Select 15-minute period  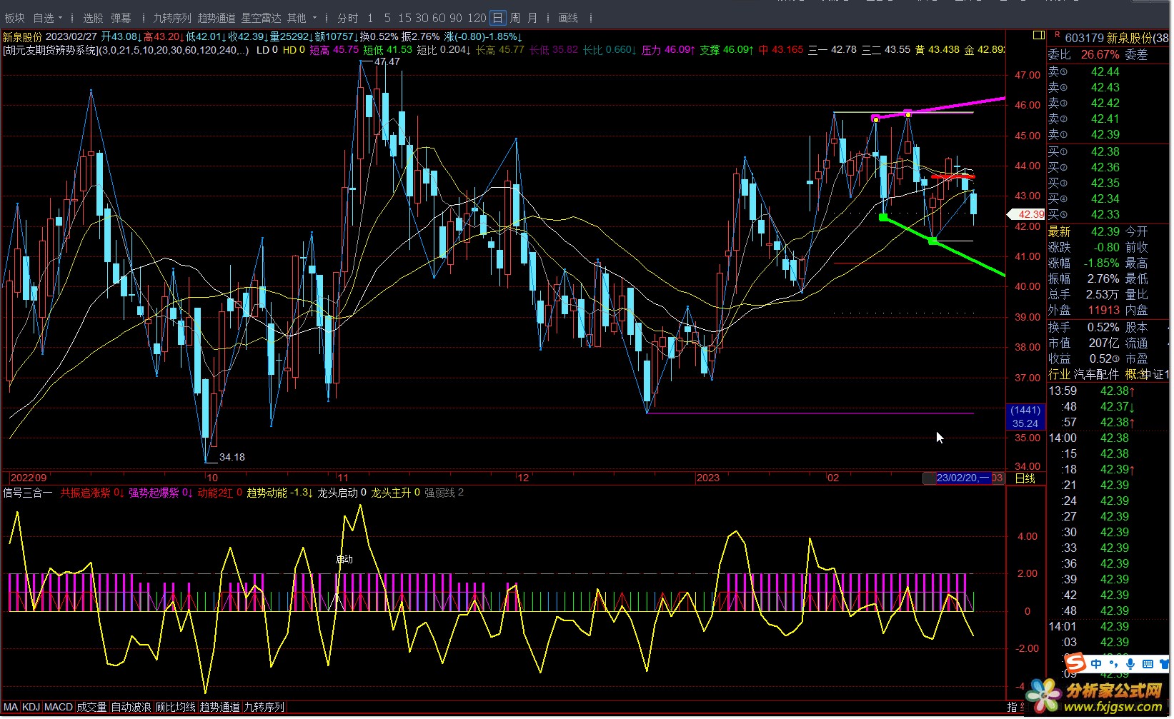pyautogui.click(x=404, y=18)
